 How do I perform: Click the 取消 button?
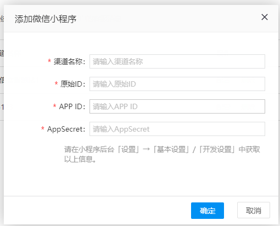(254, 210)
